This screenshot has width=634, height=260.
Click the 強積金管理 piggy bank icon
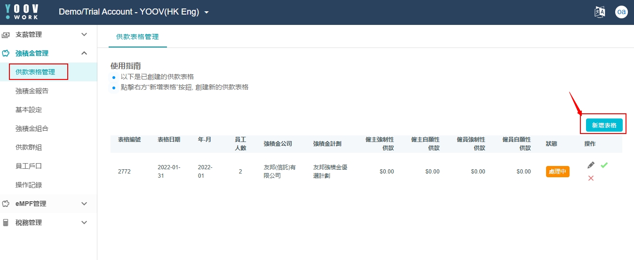[6, 54]
